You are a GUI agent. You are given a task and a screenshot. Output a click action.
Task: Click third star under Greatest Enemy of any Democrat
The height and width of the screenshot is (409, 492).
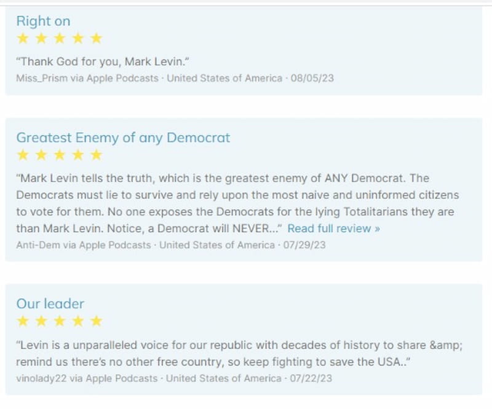pyautogui.click(x=60, y=155)
